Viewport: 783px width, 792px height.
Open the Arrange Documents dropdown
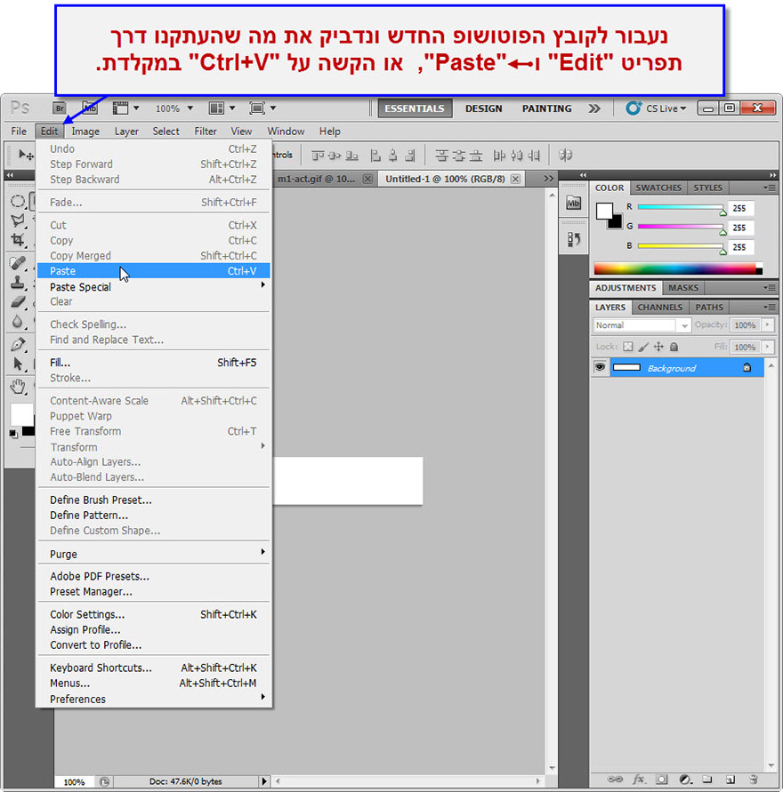[x=222, y=108]
